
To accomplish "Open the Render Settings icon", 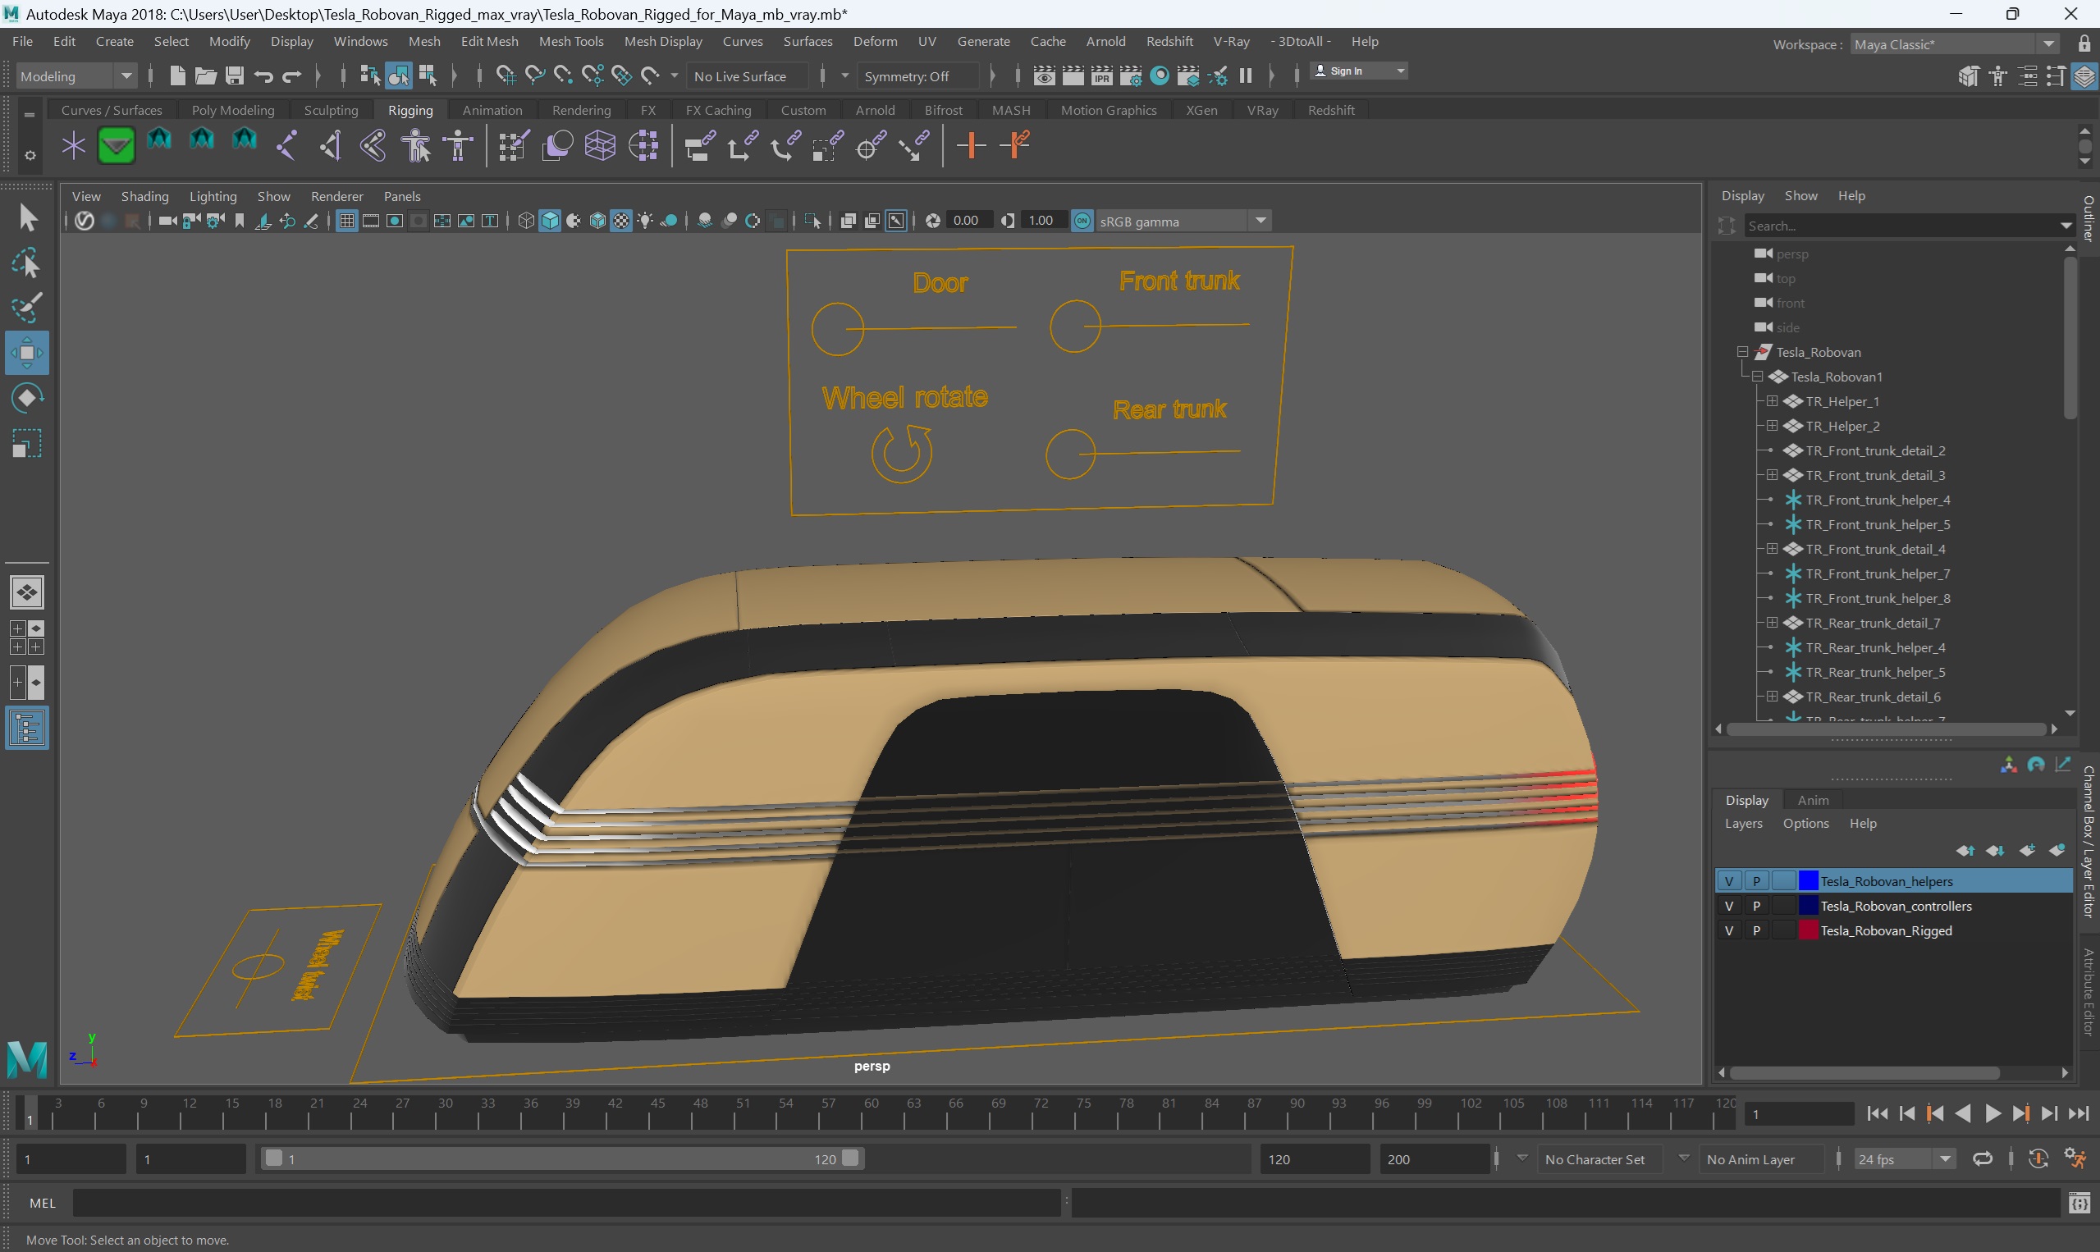I will pos(1130,76).
